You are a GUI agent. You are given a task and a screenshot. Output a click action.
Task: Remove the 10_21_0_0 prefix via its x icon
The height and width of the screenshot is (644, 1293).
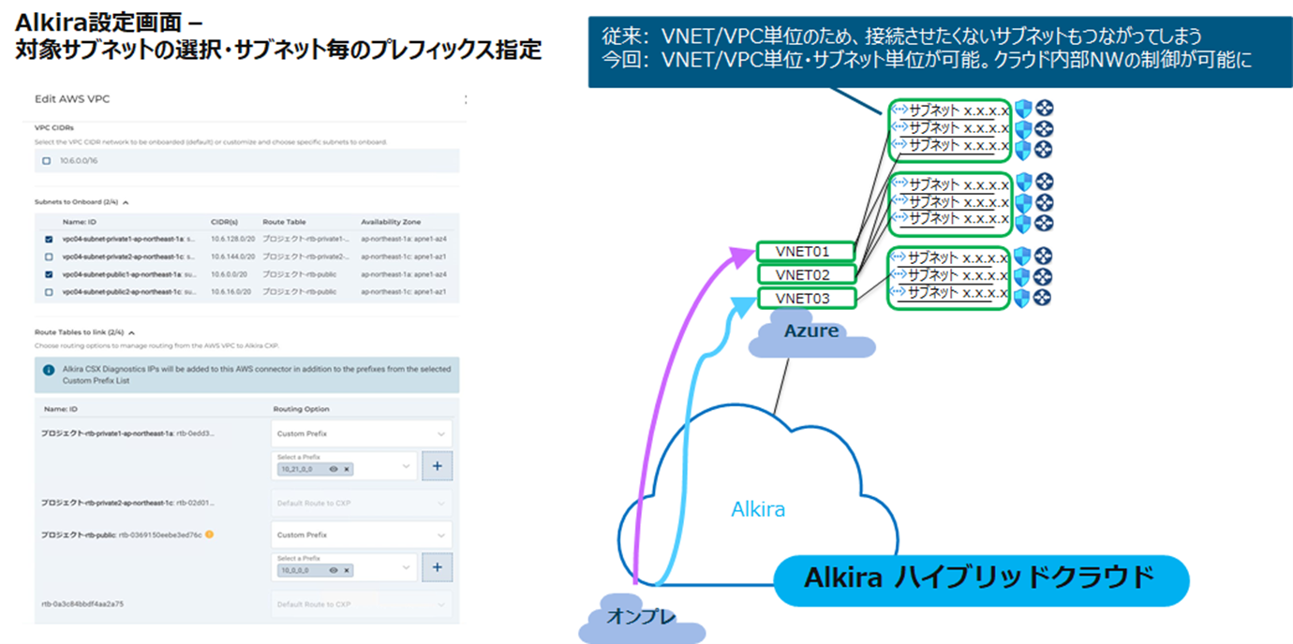pos(347,471)
